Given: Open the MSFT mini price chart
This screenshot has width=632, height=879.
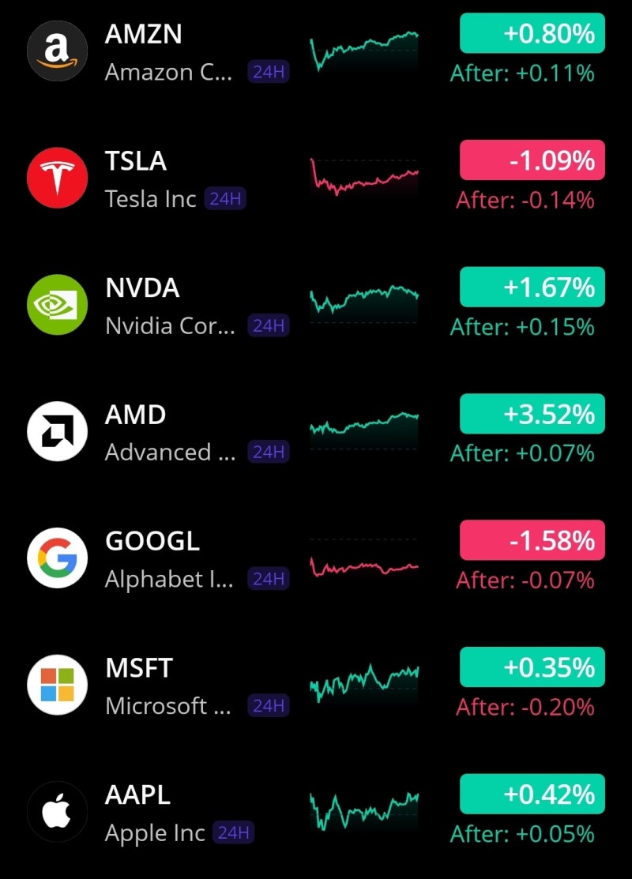Looking at the screenshot, I should coord(363,681).
